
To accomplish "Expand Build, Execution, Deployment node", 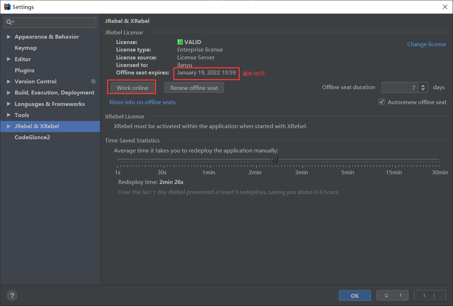I will click(9, 93).
